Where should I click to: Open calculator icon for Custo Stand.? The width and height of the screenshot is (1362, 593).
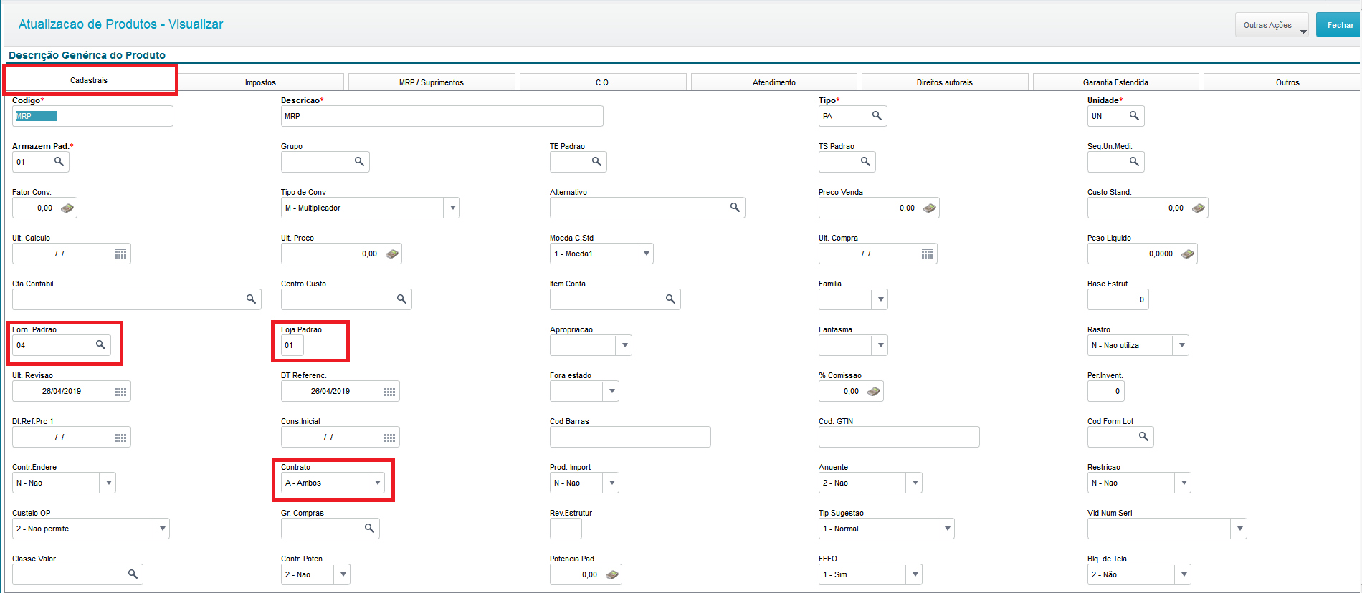pos(1198,208)
